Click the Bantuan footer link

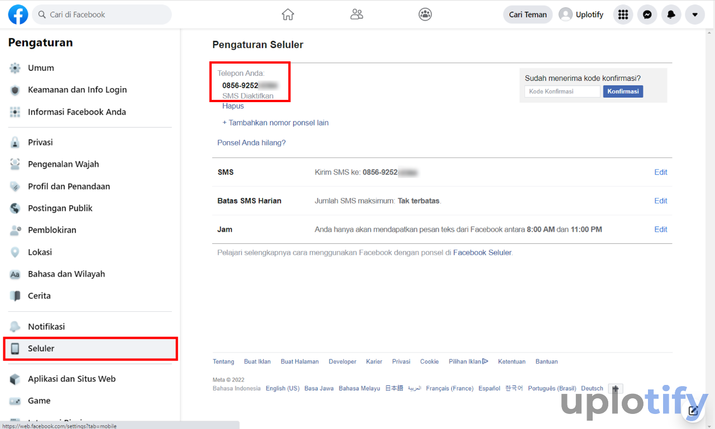pyautogui.click(x=546, y=361)
